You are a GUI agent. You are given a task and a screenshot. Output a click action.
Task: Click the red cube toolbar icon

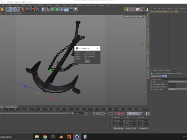pyautogui.click(x=143, y=9)
